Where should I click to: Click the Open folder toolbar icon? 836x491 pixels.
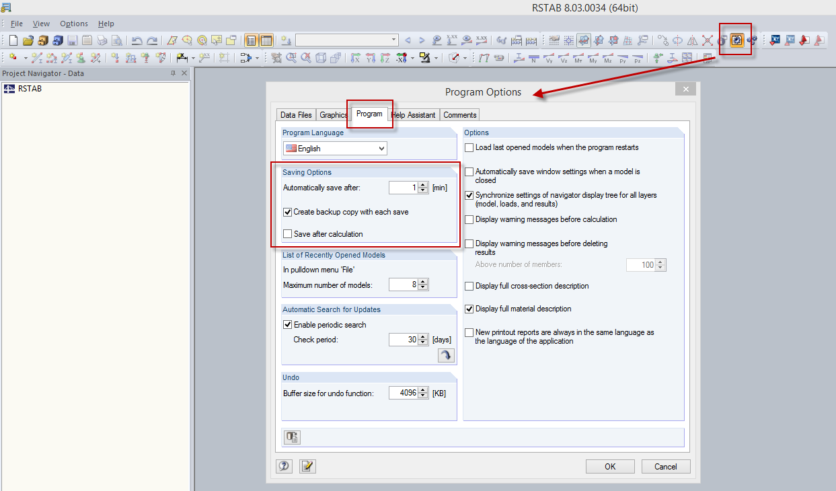tap(28, 40)
